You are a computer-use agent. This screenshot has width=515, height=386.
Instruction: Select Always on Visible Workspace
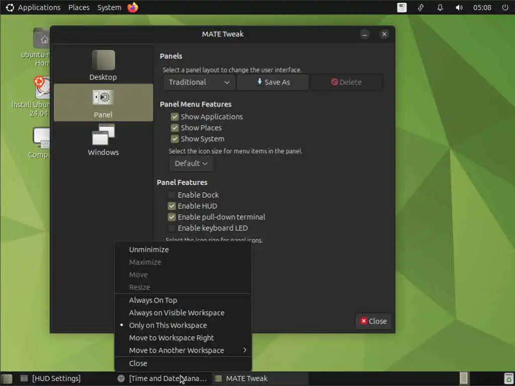pos(183,313)
